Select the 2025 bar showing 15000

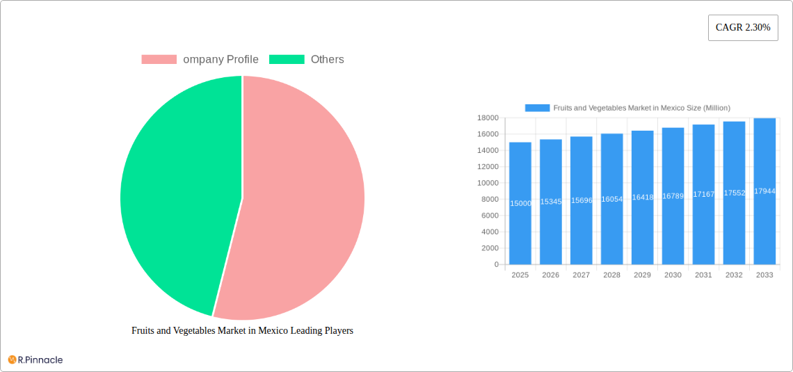(520, 203)
